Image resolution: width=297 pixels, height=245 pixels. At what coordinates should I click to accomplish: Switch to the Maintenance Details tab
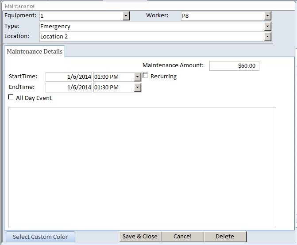[x=35, y=51]
